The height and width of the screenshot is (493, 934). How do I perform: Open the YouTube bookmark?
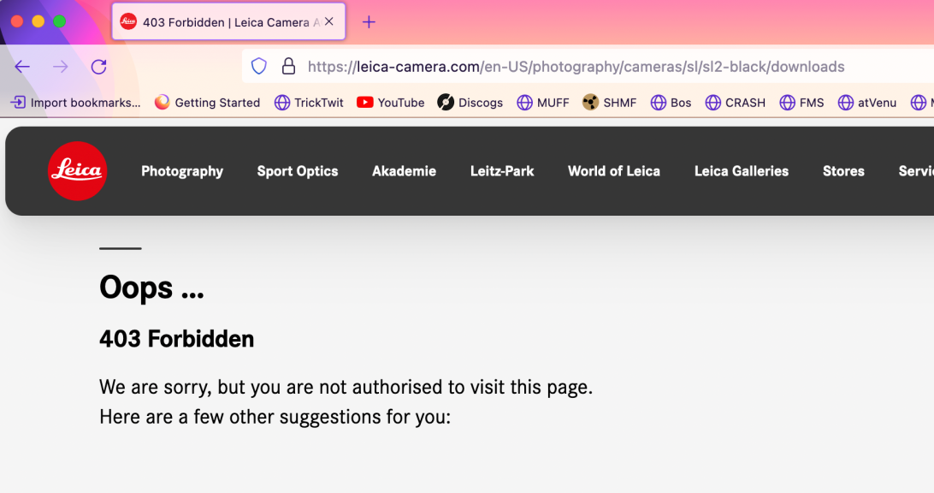tap(391, 103)
